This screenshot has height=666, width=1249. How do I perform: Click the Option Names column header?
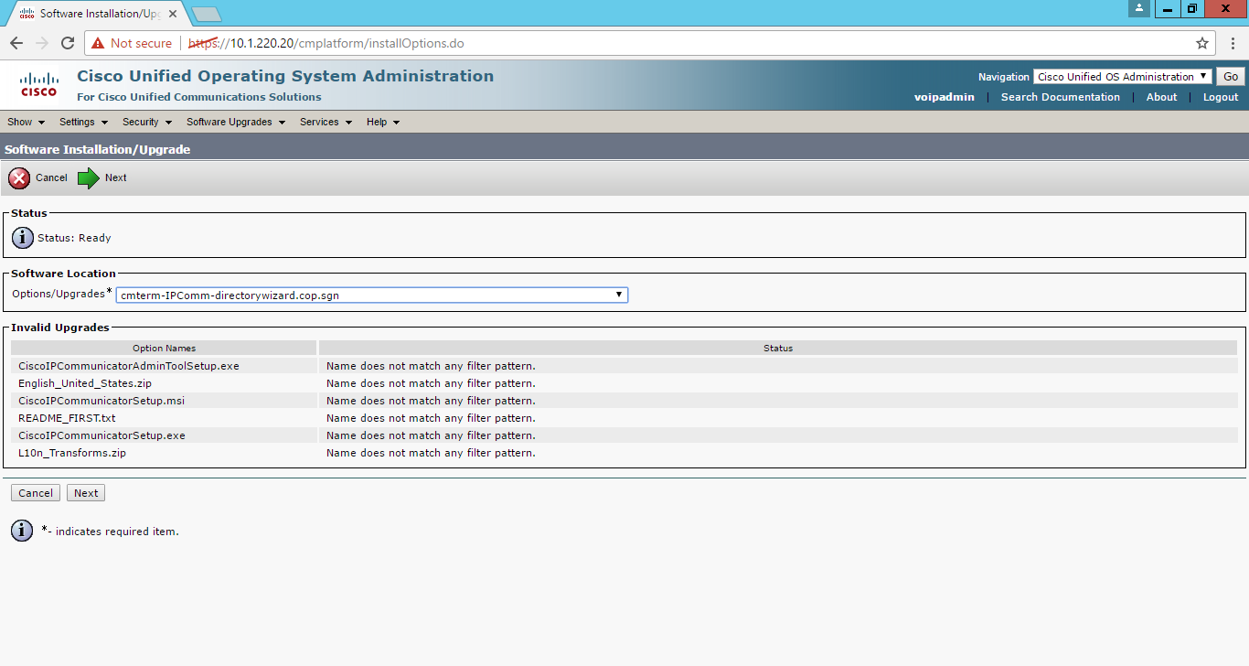click(x=164, y=348)
